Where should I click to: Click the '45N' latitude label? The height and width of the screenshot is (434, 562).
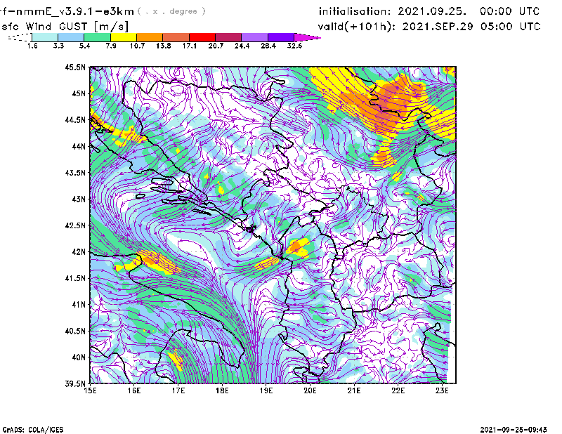(x=79, y=93)
